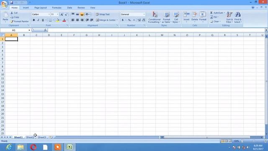Image resolution: width=268 pixels, height=151 pixels.
Task: Open the Font Color dropdown arrow
Action: pyautogui.click(x=67, y=20)
